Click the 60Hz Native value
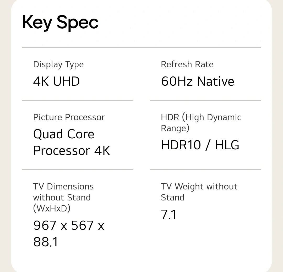The image size is (283, 272). [198, 81]
